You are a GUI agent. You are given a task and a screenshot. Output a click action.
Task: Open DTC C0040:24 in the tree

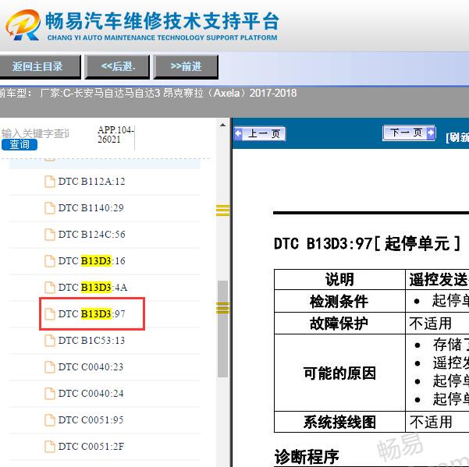[91, 394]
